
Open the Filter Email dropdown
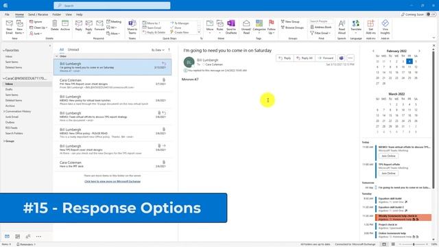coord(320,33)
